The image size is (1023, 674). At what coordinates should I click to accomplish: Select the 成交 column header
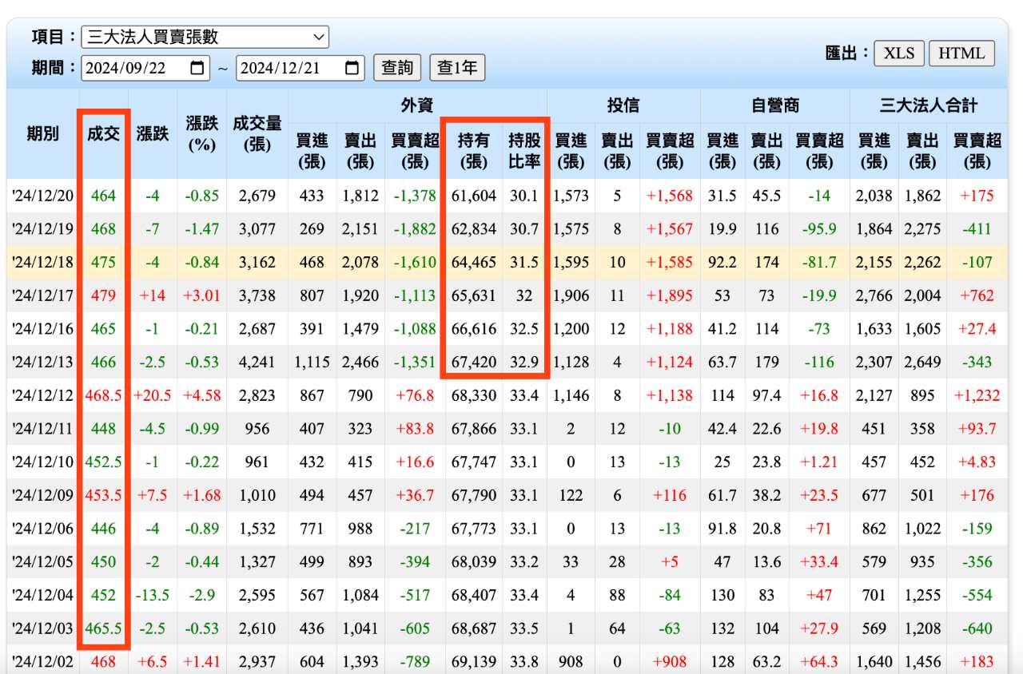[104, 133]
